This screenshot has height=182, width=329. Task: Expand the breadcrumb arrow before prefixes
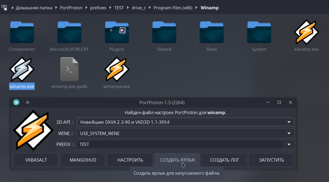click(86, 8)
